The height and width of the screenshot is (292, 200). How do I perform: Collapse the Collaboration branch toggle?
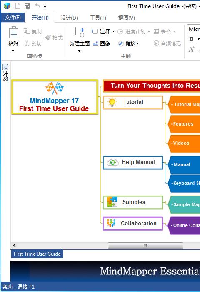[x=165, y=224]
